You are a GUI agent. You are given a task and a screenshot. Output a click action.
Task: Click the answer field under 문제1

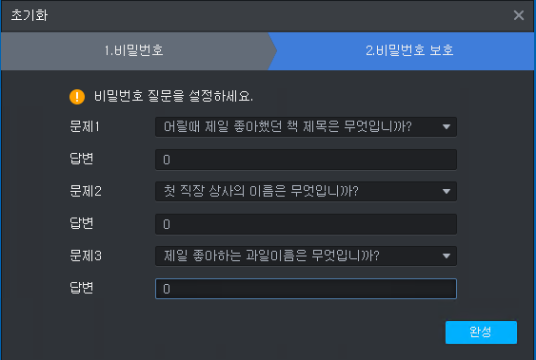tap(306, 160)
